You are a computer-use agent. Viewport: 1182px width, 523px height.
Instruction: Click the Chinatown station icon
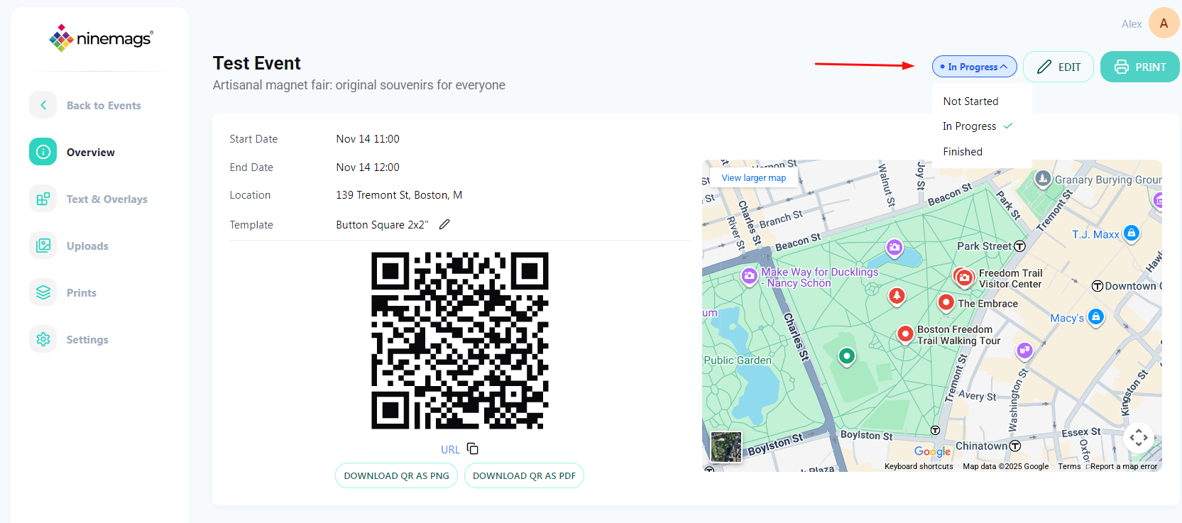pyautogui.click(x=1015, y=446)
